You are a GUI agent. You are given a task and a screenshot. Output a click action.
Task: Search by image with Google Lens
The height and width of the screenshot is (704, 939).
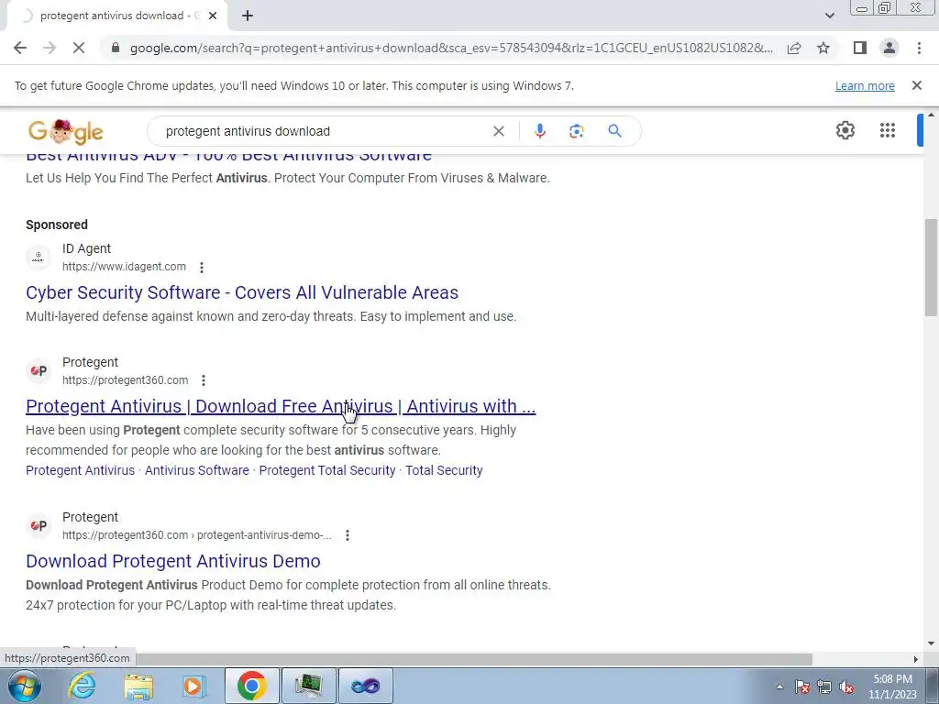coord(576,131)
